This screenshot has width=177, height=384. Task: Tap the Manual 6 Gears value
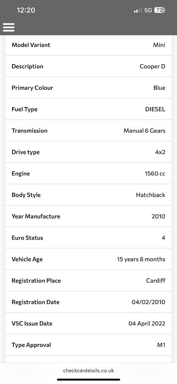(144, 131)
